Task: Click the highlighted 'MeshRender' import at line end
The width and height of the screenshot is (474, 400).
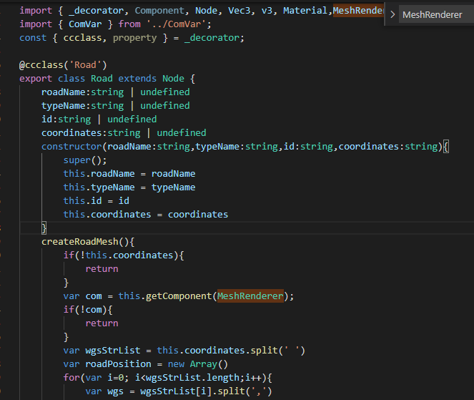Action: click(358, 11)
